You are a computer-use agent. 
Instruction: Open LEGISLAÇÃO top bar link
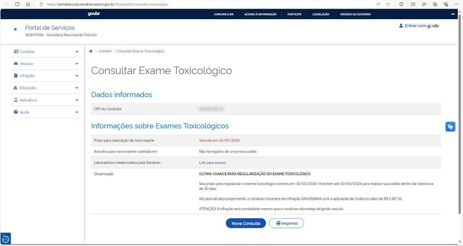pos(321,14)
